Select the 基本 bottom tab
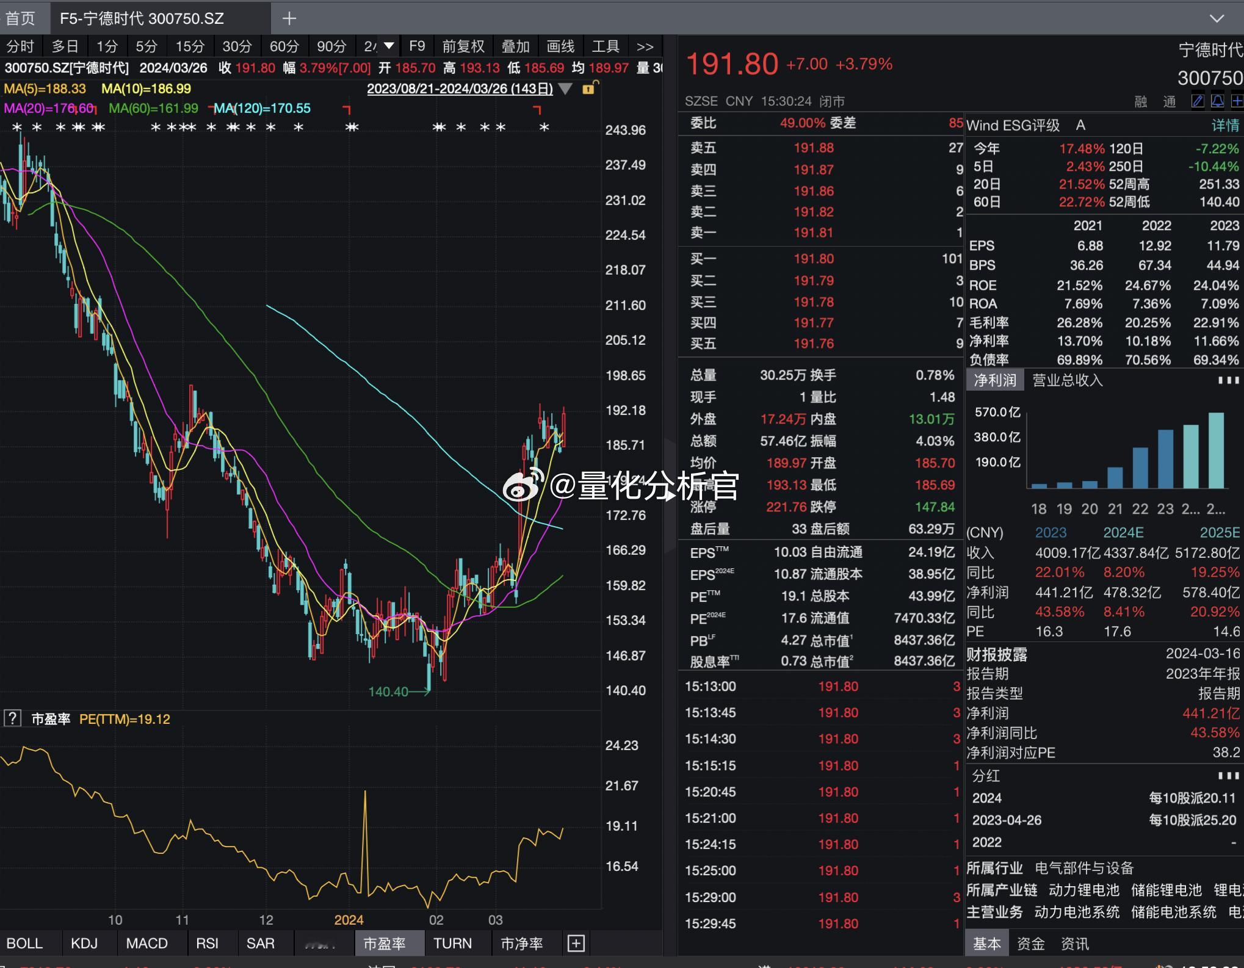 click(986, 943)
